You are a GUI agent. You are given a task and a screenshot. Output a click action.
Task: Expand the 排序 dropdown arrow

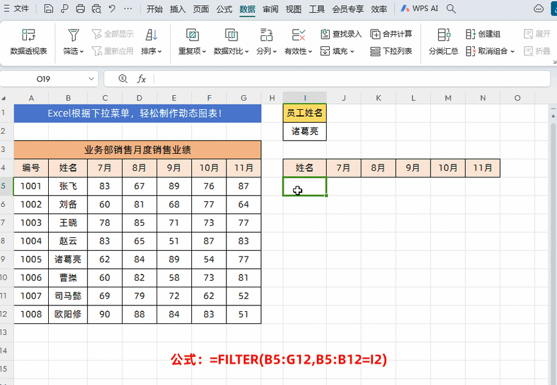tap(160, 51)
